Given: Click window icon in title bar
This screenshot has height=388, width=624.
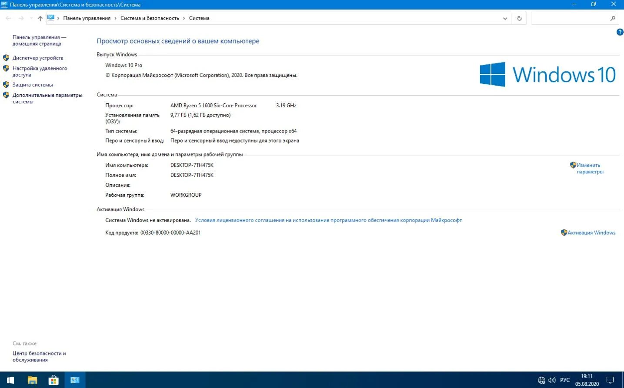Looking at the screenshot, I should click(4, 4).
